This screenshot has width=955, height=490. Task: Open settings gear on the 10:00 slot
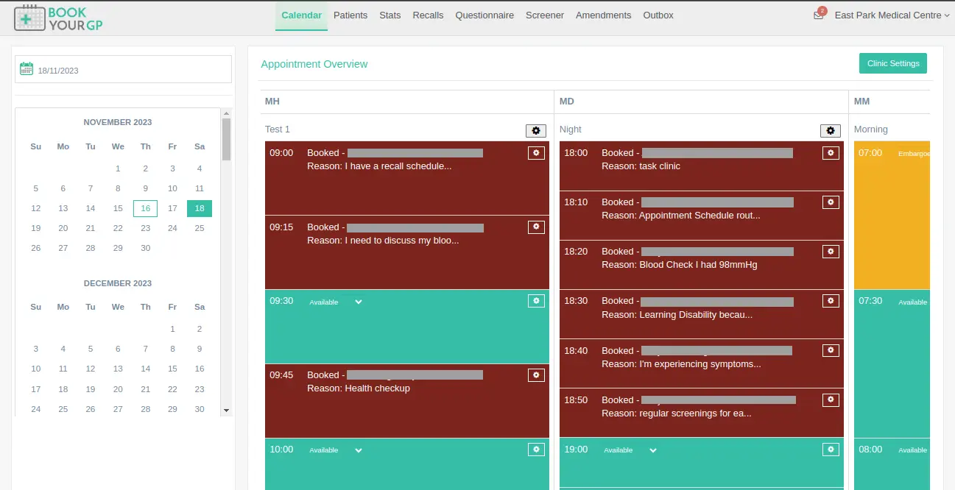pos(536,449)
